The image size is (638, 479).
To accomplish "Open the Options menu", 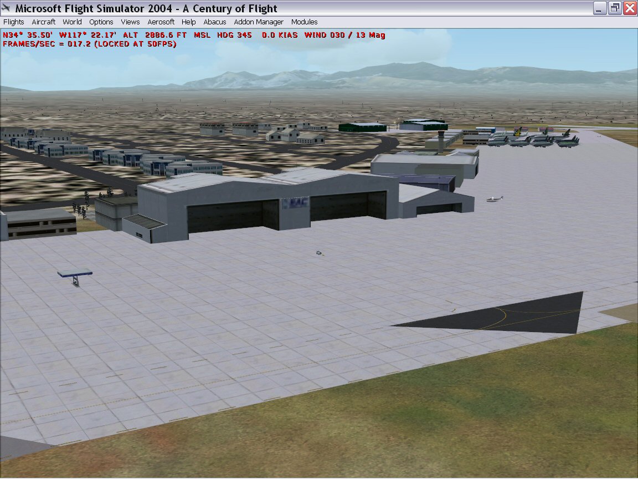I will pyautogui.click(x=101, y=22).
